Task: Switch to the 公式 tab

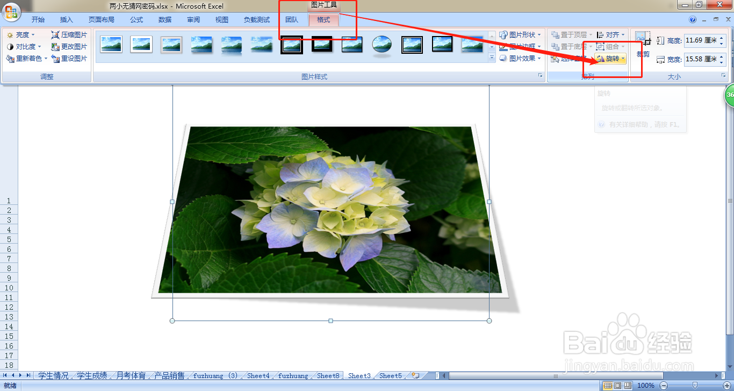Action: 136,20
